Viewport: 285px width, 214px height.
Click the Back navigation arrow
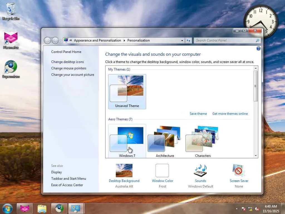click(47, 40)
